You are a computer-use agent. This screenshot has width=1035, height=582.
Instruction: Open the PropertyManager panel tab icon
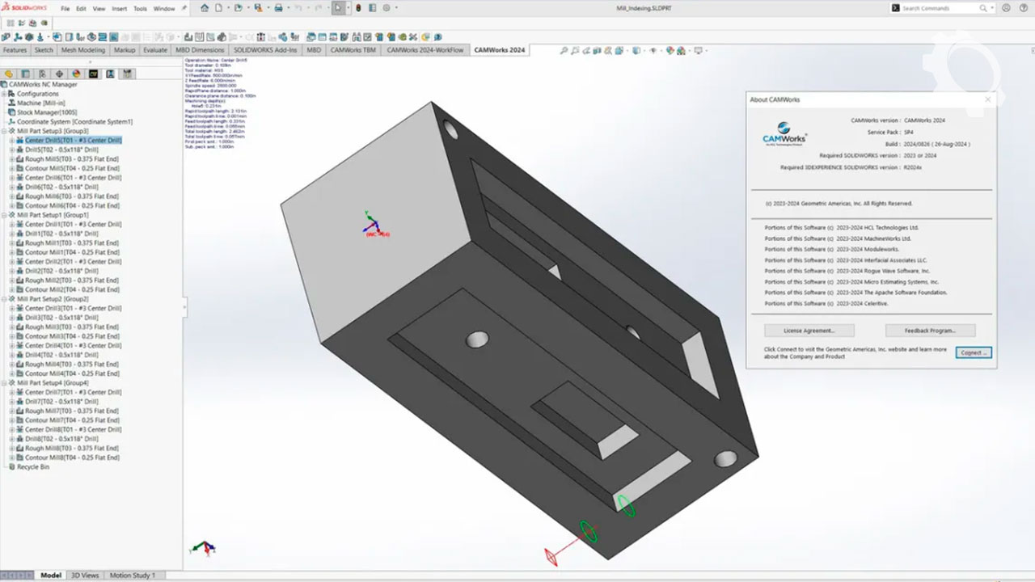pos(26,74)
